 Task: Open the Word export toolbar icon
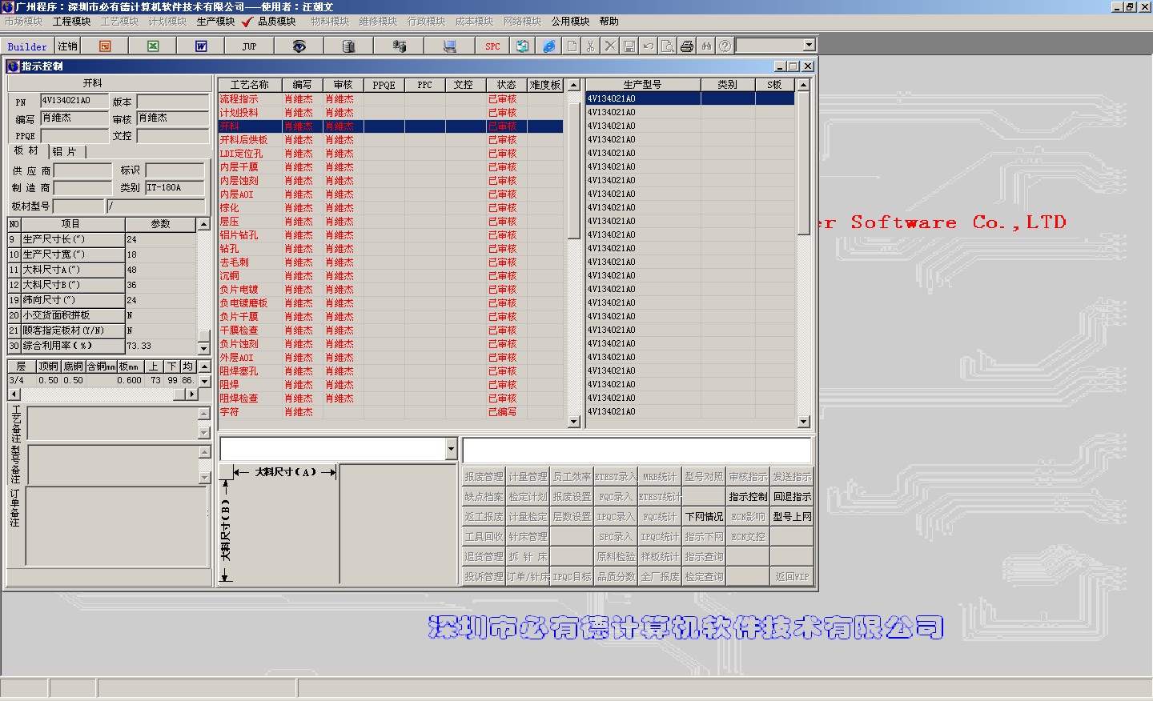[x=201, y=46]
